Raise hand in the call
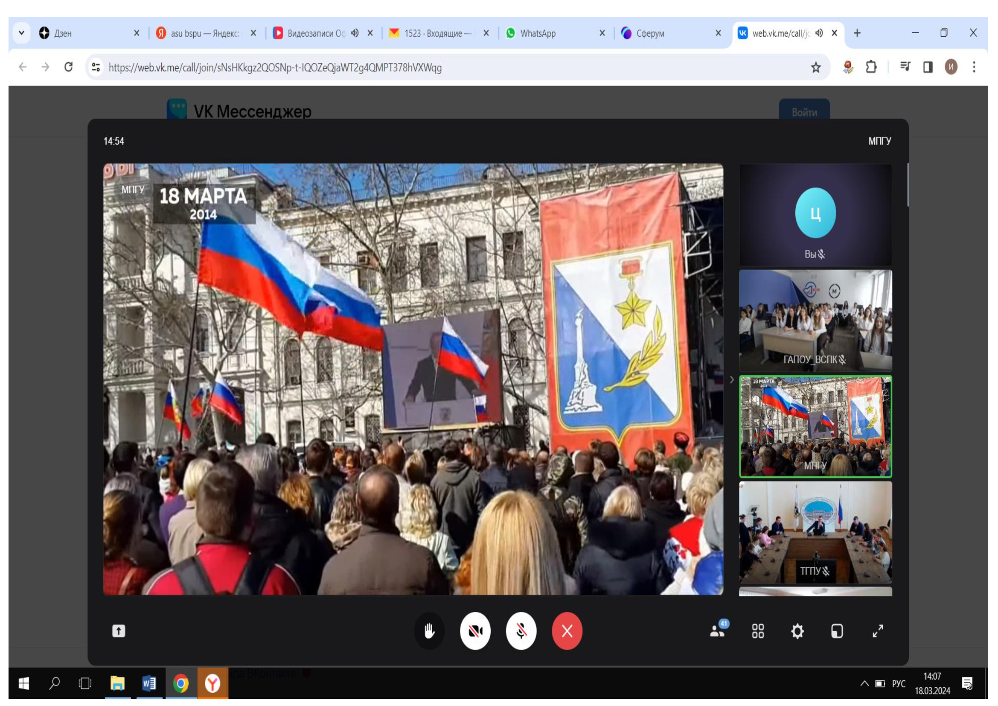This screenshot has width=998, height=706. (429, 631)
